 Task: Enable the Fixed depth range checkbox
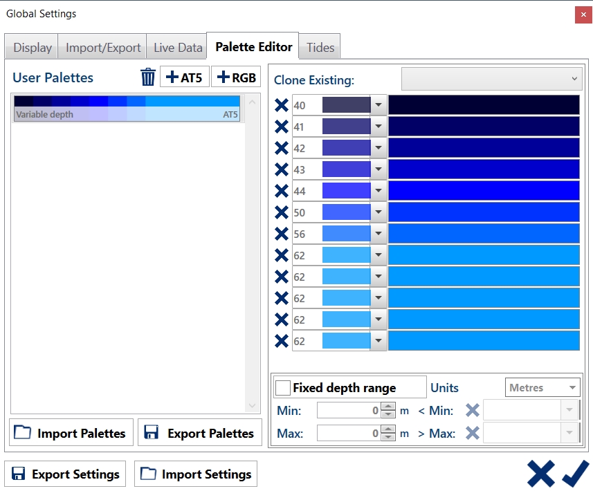[283, 388]
